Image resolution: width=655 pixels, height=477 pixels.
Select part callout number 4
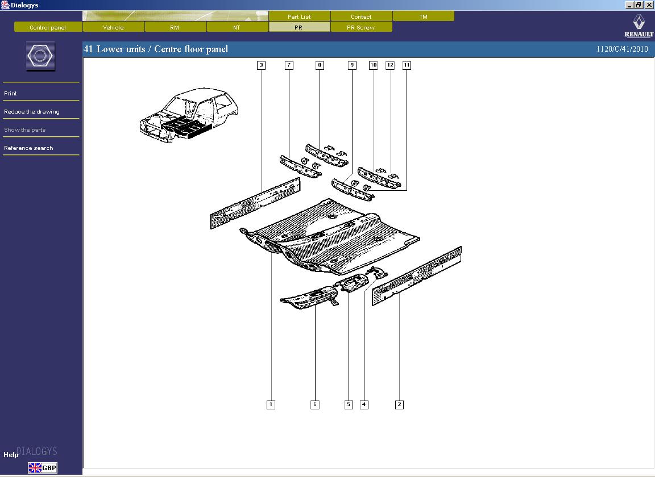coord(364,404)
